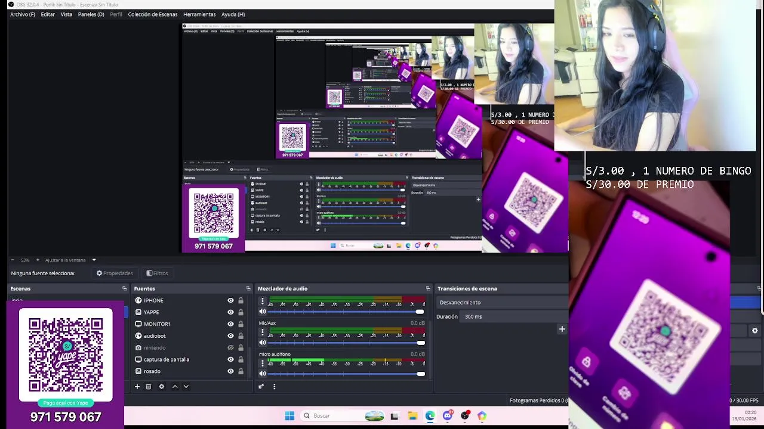Open the Desvanecimiento transition dropdown
This screenshot has height=429, width=764.
point(501,303)
